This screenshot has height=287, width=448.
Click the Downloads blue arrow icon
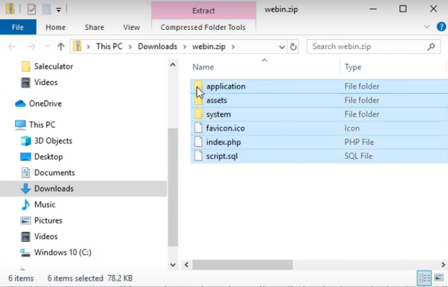pyautogui.click(x=26, y=189)
